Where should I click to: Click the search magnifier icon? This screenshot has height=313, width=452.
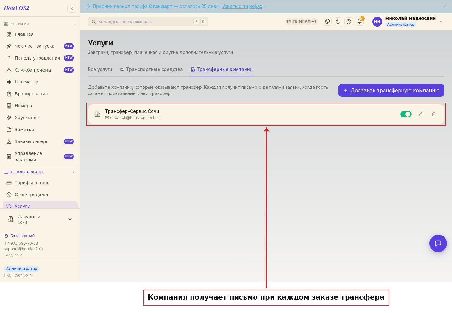coord(94,22)
